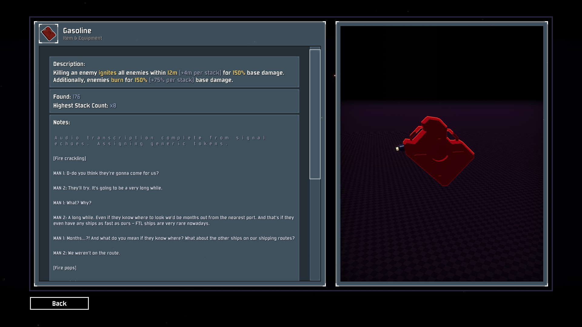Click the audio transcription complete text
The width and height of the screenshot is (582, 327).
click(x=160, y=140)
